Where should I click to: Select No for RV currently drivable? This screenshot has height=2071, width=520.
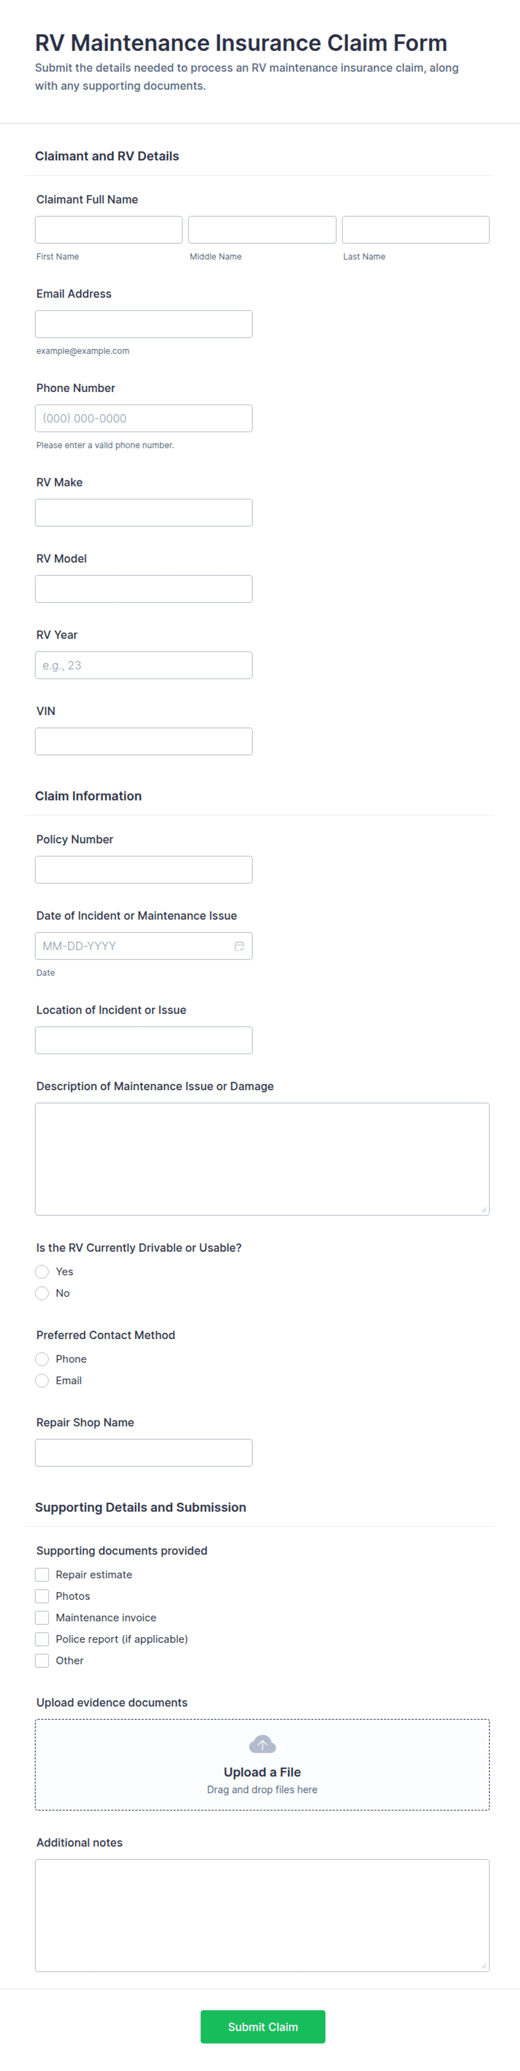[42, 1293]
